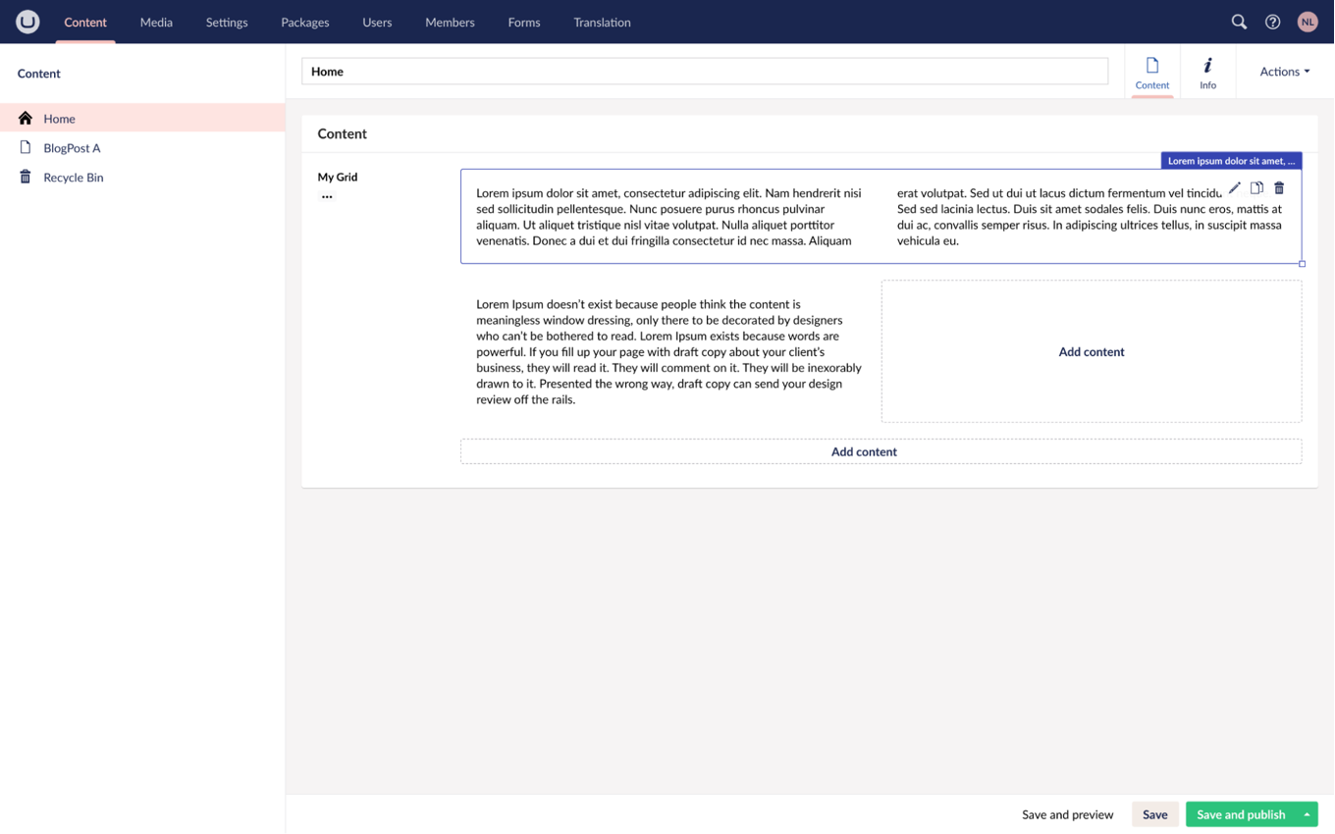Switch to the Media section
Viewport: 1335px width, 834px height.
click(156, 22)
